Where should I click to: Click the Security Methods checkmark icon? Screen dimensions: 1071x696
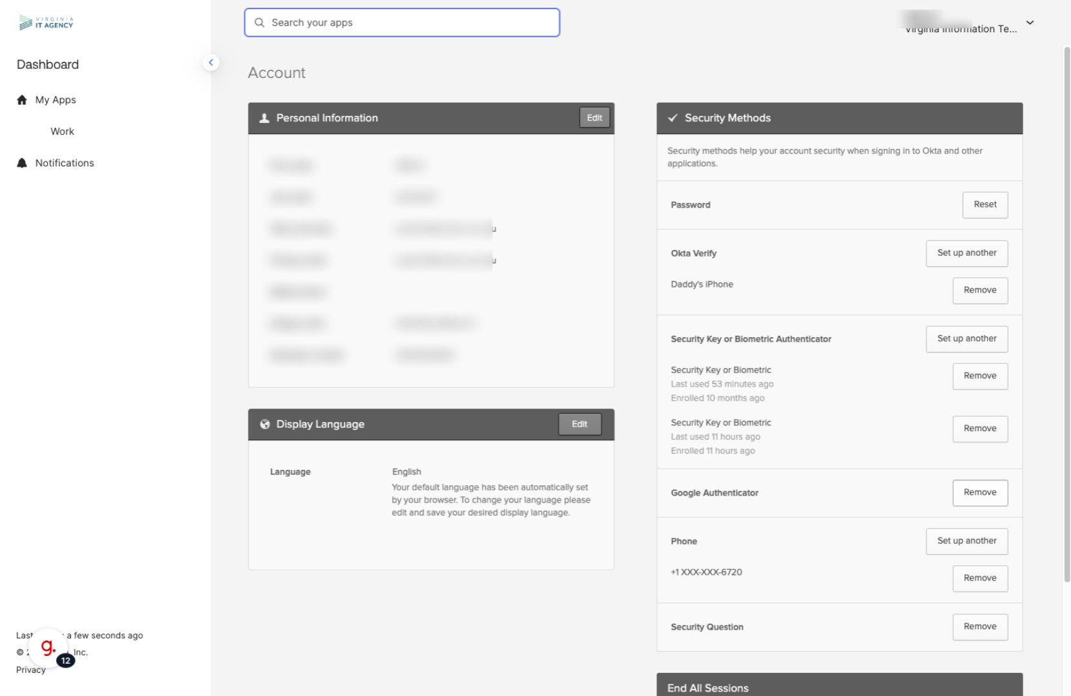673,118
